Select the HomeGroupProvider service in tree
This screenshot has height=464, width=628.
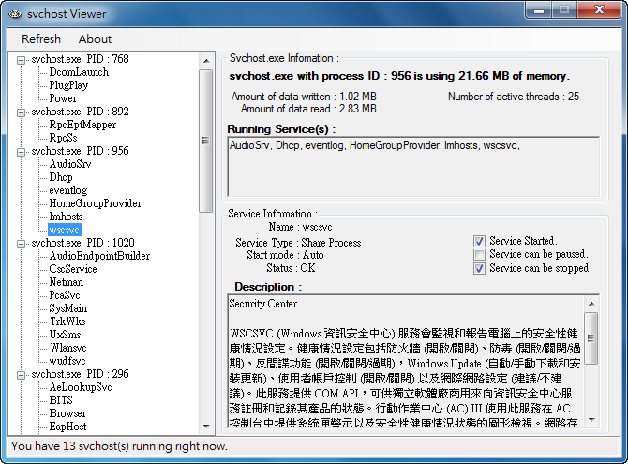[96, 203]
